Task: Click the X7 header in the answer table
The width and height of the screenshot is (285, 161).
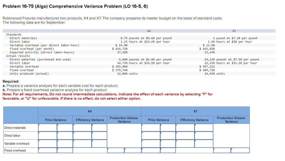Action: 195,112
